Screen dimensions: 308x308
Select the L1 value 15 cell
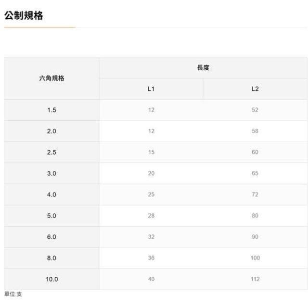[151, 153]
